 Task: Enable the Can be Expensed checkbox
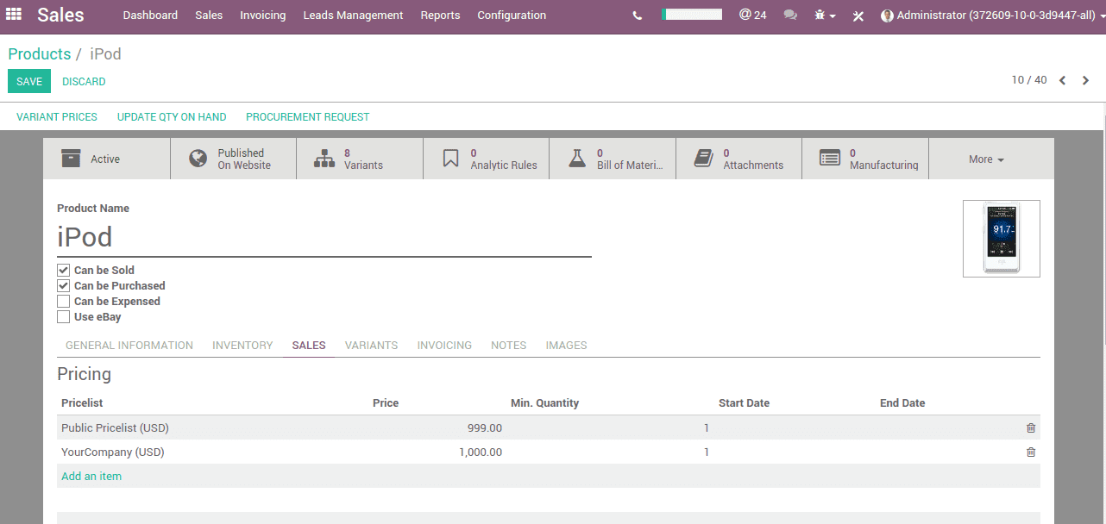point(63,301)
